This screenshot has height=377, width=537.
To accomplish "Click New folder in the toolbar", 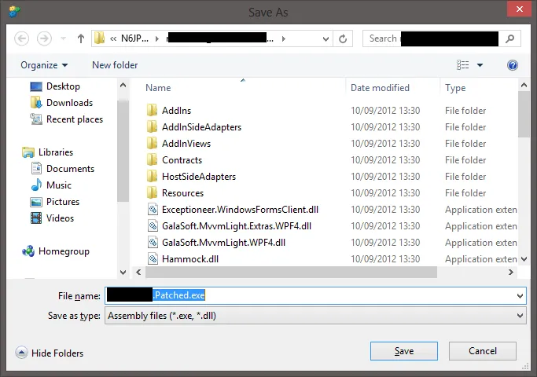I will click(x=115, y=65).
